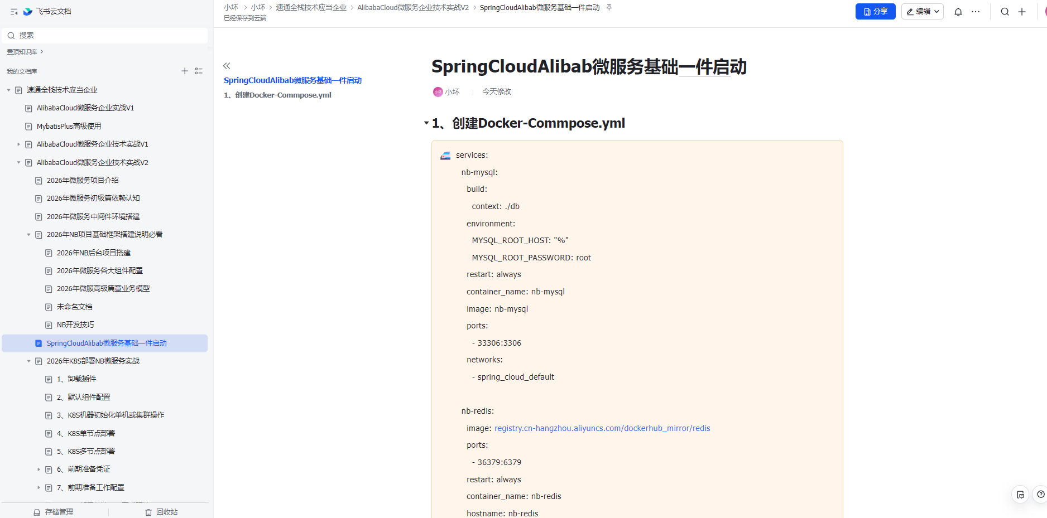Click the 搜索 search input field
The width and height of the screenshot is (1047, 518).
click(106, 36)
